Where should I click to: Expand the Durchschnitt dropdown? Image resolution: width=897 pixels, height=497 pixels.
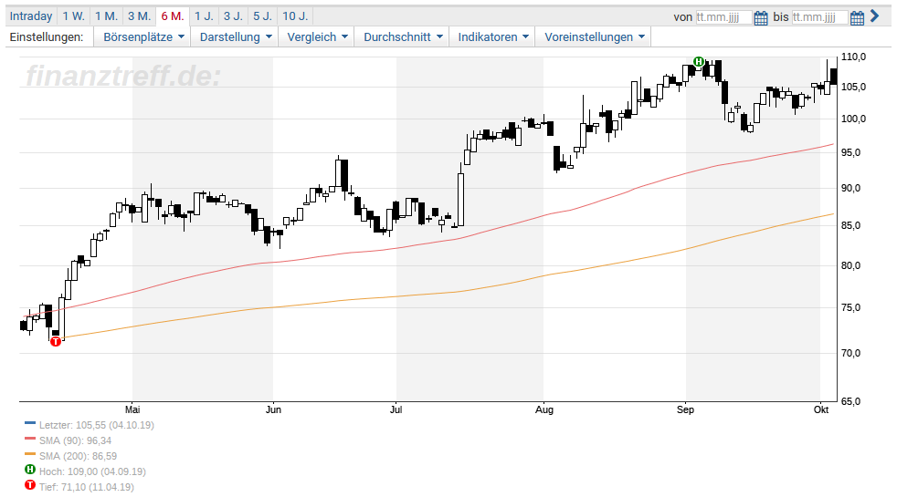point(403,36)
